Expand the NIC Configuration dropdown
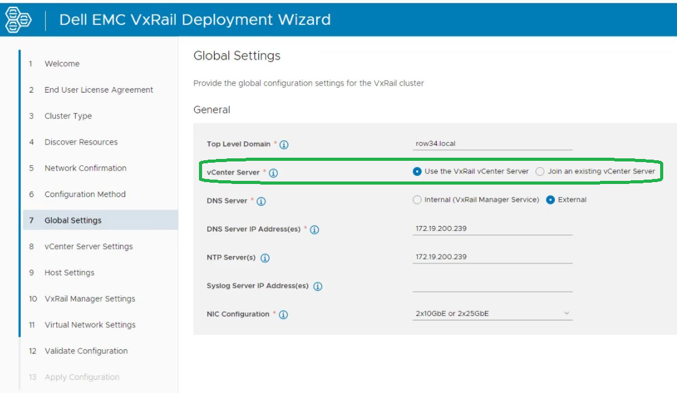The width and height of the screenshot is (677, 393). coord(492,314)
